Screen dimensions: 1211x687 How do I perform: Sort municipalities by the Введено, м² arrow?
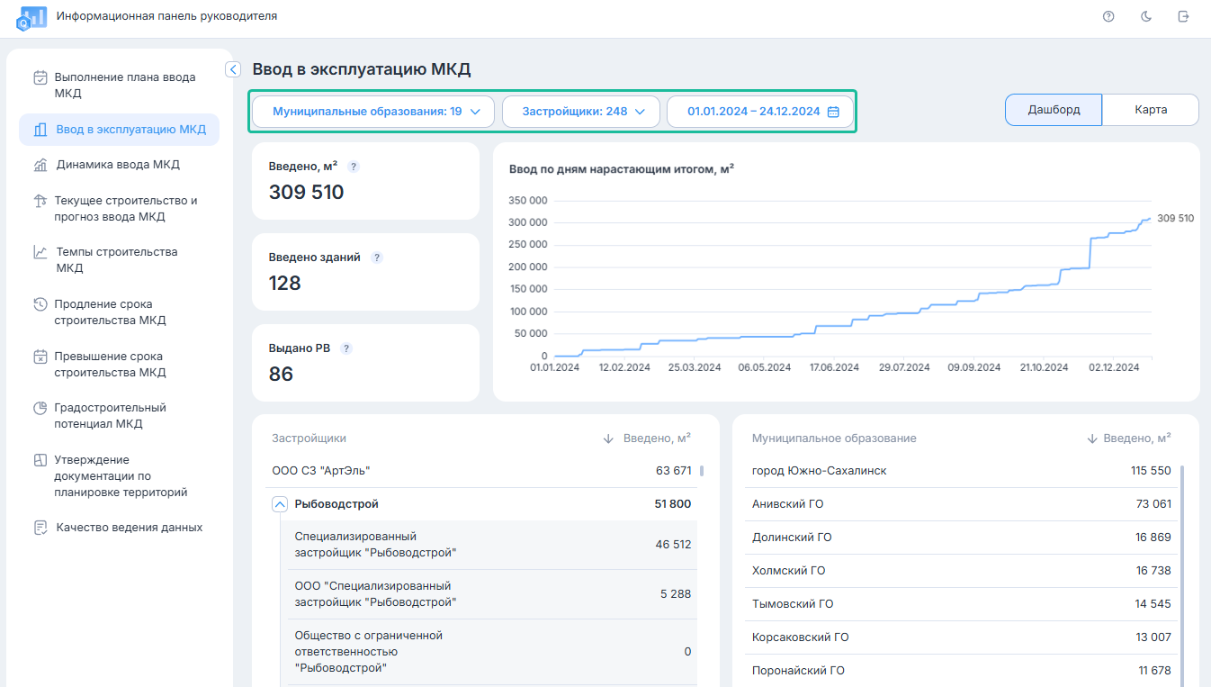tap(1092, 438)
